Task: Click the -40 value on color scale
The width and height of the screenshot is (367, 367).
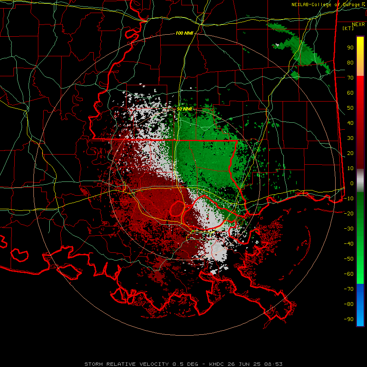Action: [349, 244]
